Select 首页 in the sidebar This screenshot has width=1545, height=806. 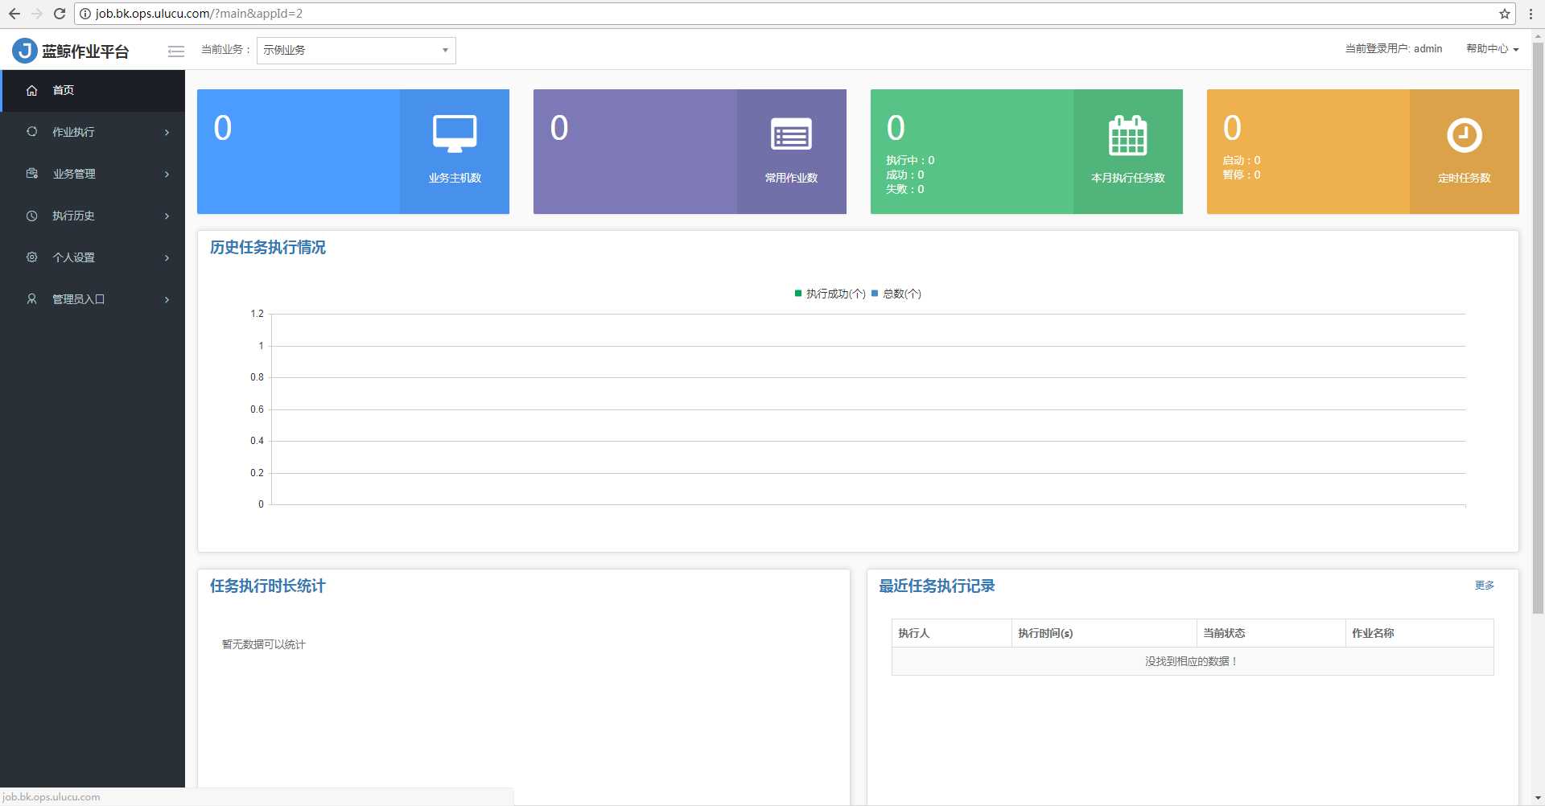point(93,90)
